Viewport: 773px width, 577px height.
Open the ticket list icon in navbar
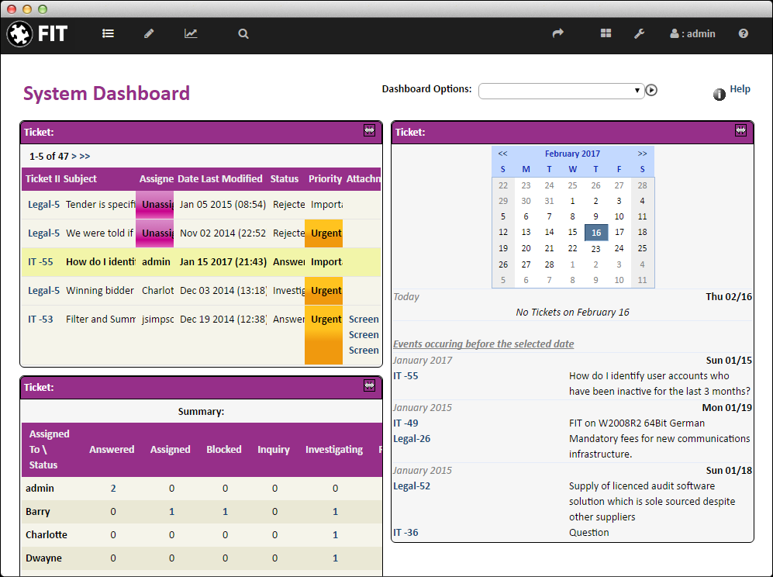click(x=108, y=33)
